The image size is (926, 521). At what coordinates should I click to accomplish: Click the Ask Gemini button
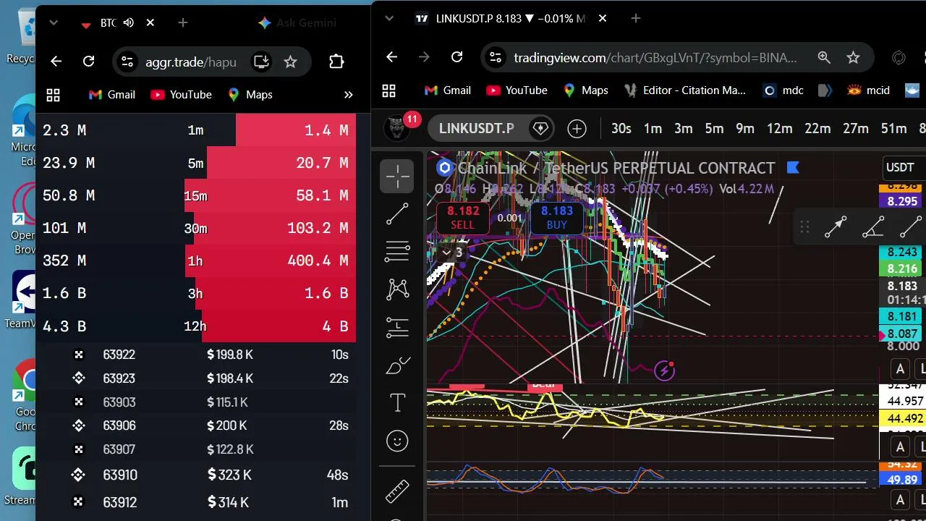click(297, 23)
